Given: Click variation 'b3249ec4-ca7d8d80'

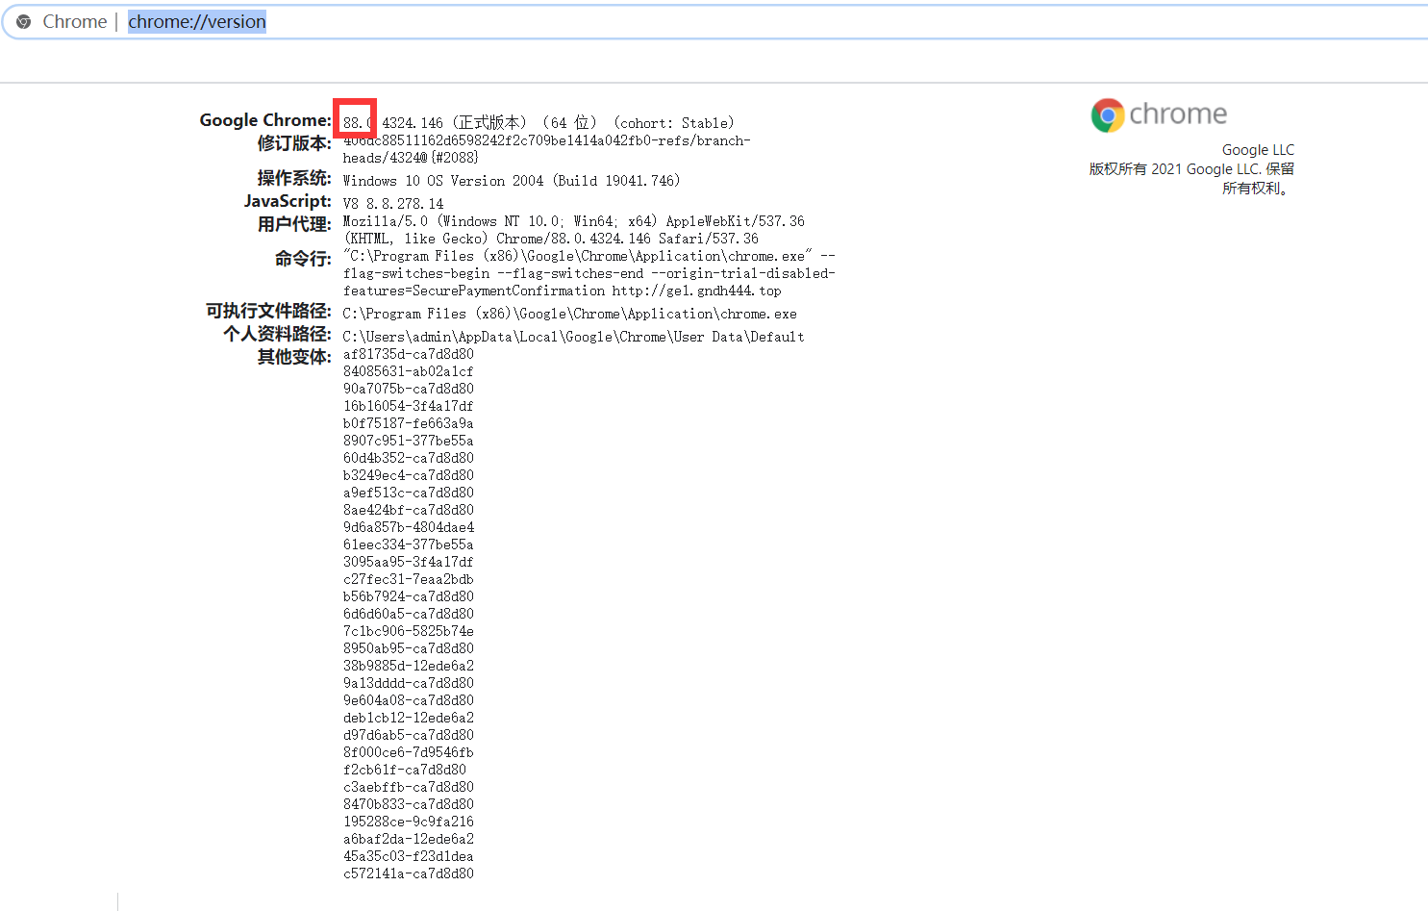Looking at the screenshot, I should (x=409, y=475).
